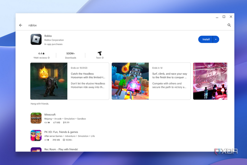
Task: Open the PK XD app icon
Action: coord(36,135)
